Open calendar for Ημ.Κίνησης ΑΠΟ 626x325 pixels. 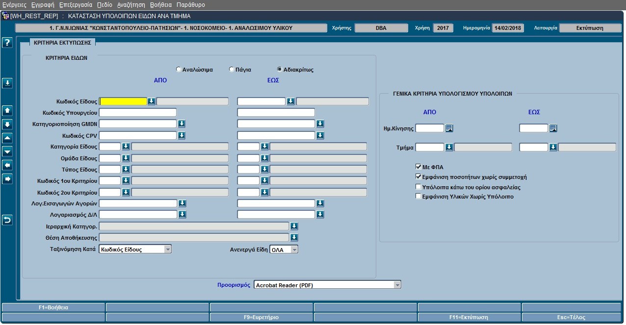point(449,128)
